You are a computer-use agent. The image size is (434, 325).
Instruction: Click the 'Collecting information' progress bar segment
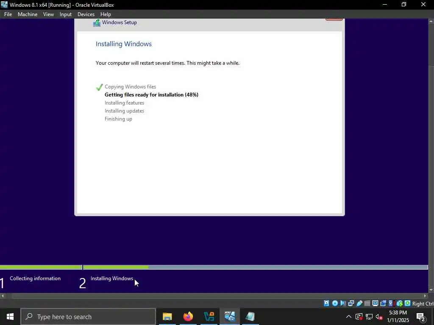tap(41, 267)
